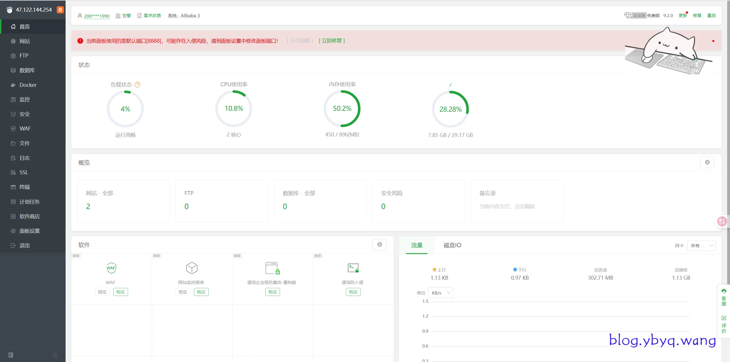The width and height of the screenshot is (730, 362).
Task: Expand the network card 所有 dropdown
Action: [x=701, y=246]
